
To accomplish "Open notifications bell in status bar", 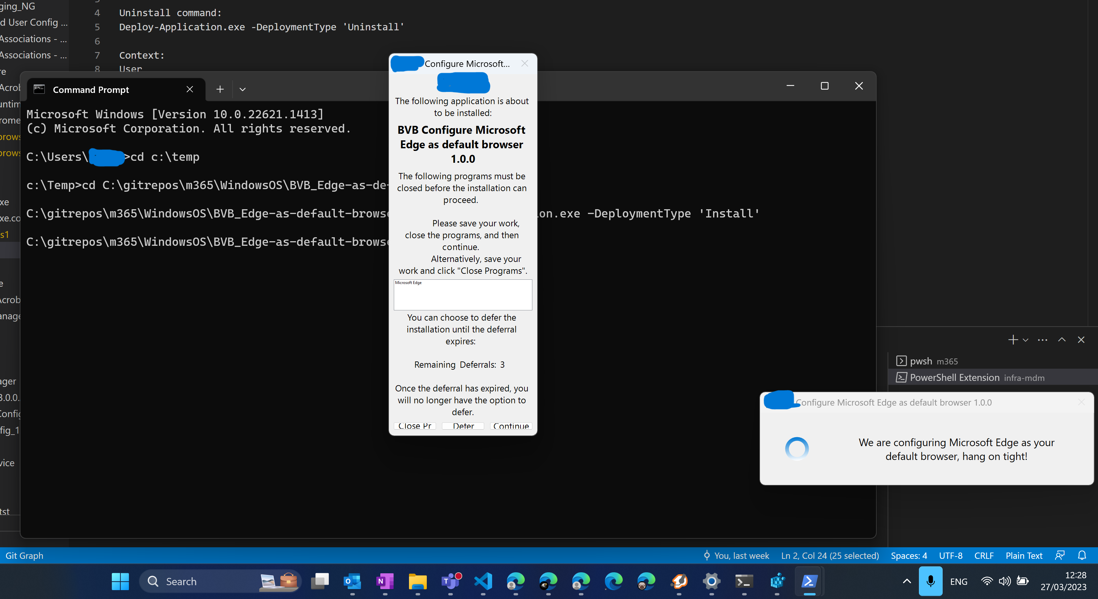I will [1082, 556].
